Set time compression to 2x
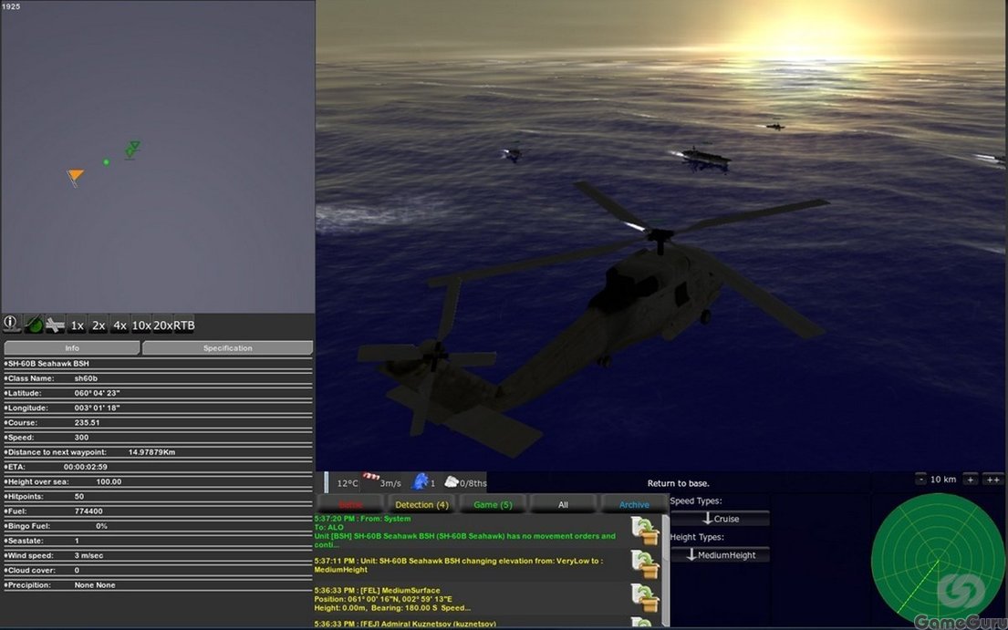This screenshot has width=1008, height=630. [99, 325]
